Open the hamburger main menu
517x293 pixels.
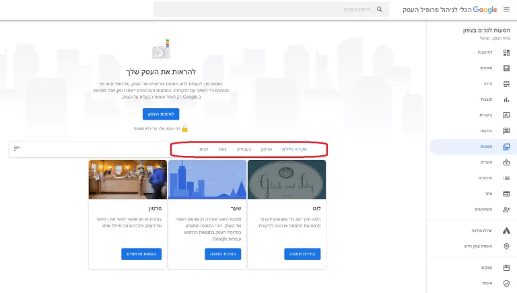[x=506, y=9]
